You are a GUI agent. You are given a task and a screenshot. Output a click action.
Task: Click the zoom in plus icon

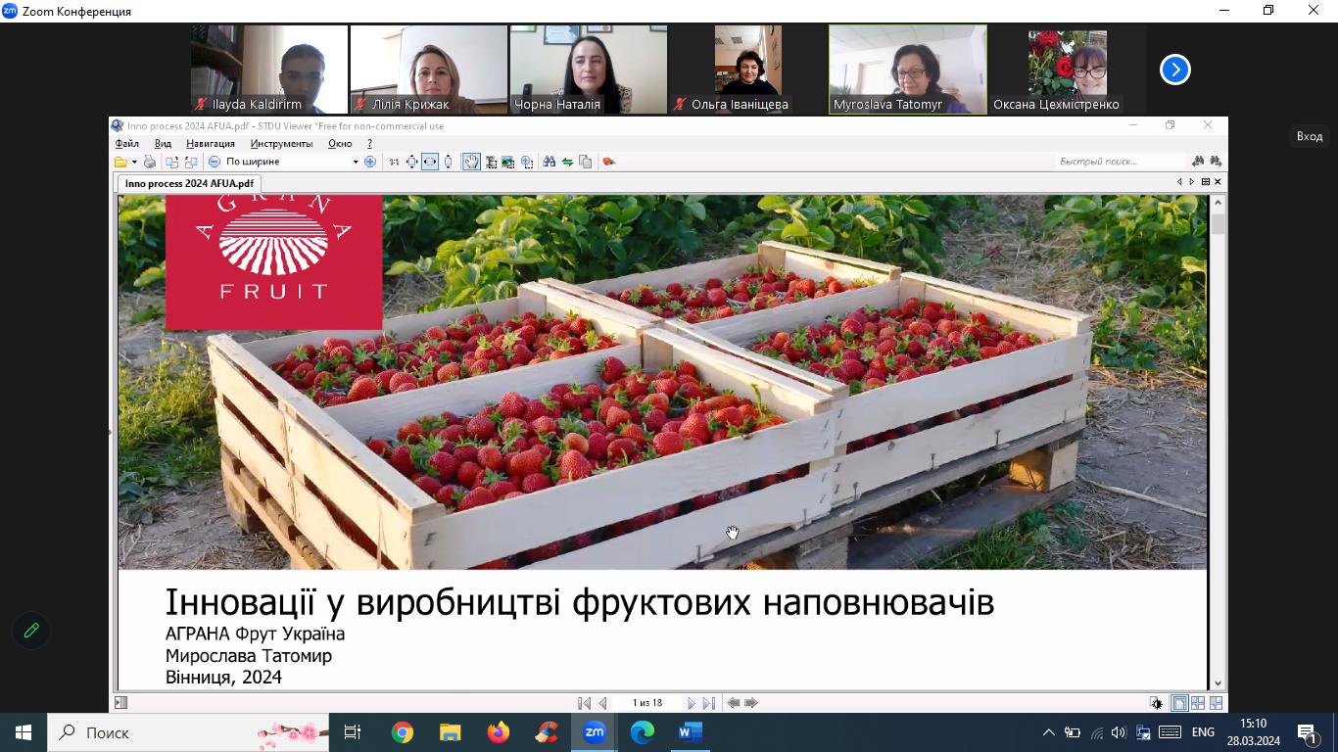(x=370, y=162)
